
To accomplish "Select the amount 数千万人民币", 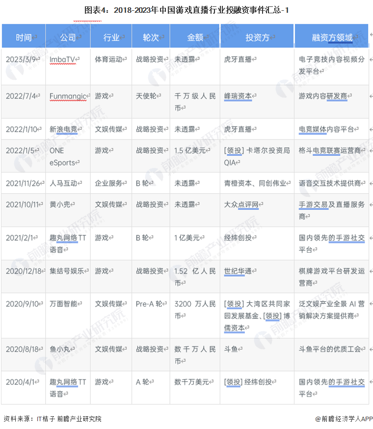I will 195,355.
